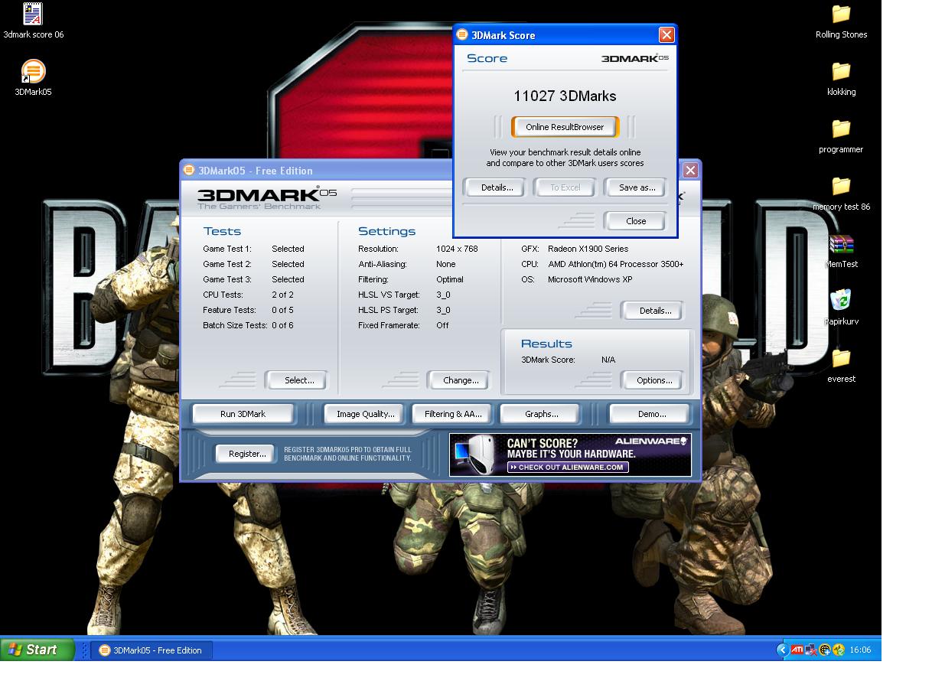Switch to 3DMark05 - Free Edition taskbar item

point(152,650)
